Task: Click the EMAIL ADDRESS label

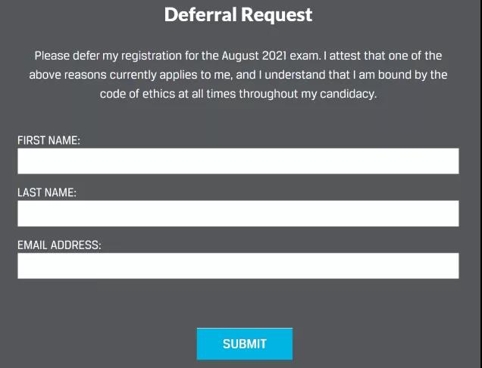Action: click(59, 245)
